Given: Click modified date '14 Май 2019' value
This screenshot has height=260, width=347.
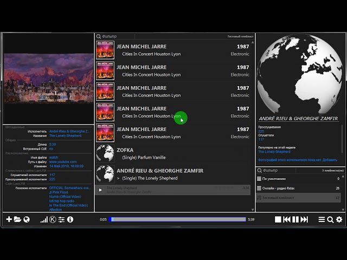Looking at the screenshot, I should (x=66, y=166).
